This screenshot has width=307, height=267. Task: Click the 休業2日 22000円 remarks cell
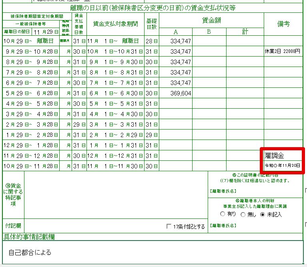pyautogui.click(x=283, y=51)
